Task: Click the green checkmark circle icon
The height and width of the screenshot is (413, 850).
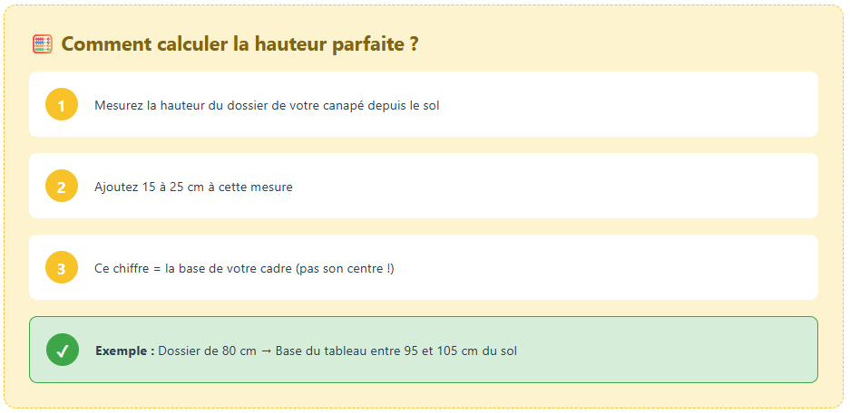Action: pyautogui.click(x=63, y=351)
